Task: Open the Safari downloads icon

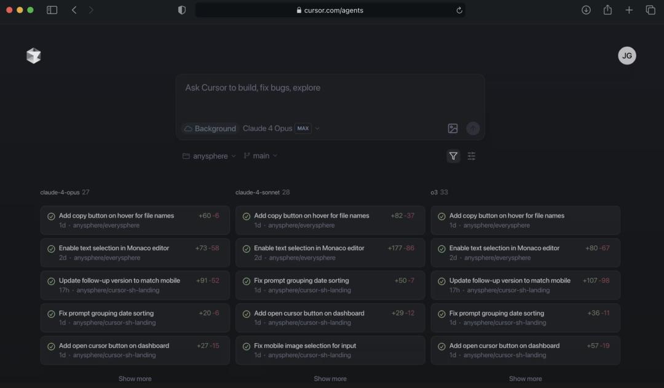Action: pos(586,10)
